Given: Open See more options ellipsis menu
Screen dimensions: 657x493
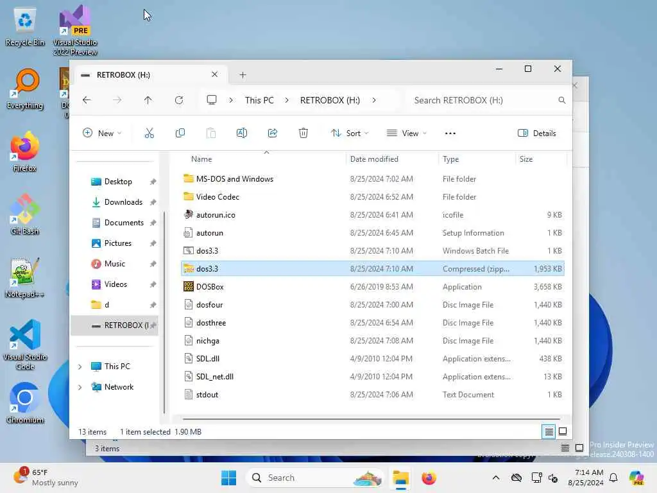Looking at the screenshot, I should [450, 134].
